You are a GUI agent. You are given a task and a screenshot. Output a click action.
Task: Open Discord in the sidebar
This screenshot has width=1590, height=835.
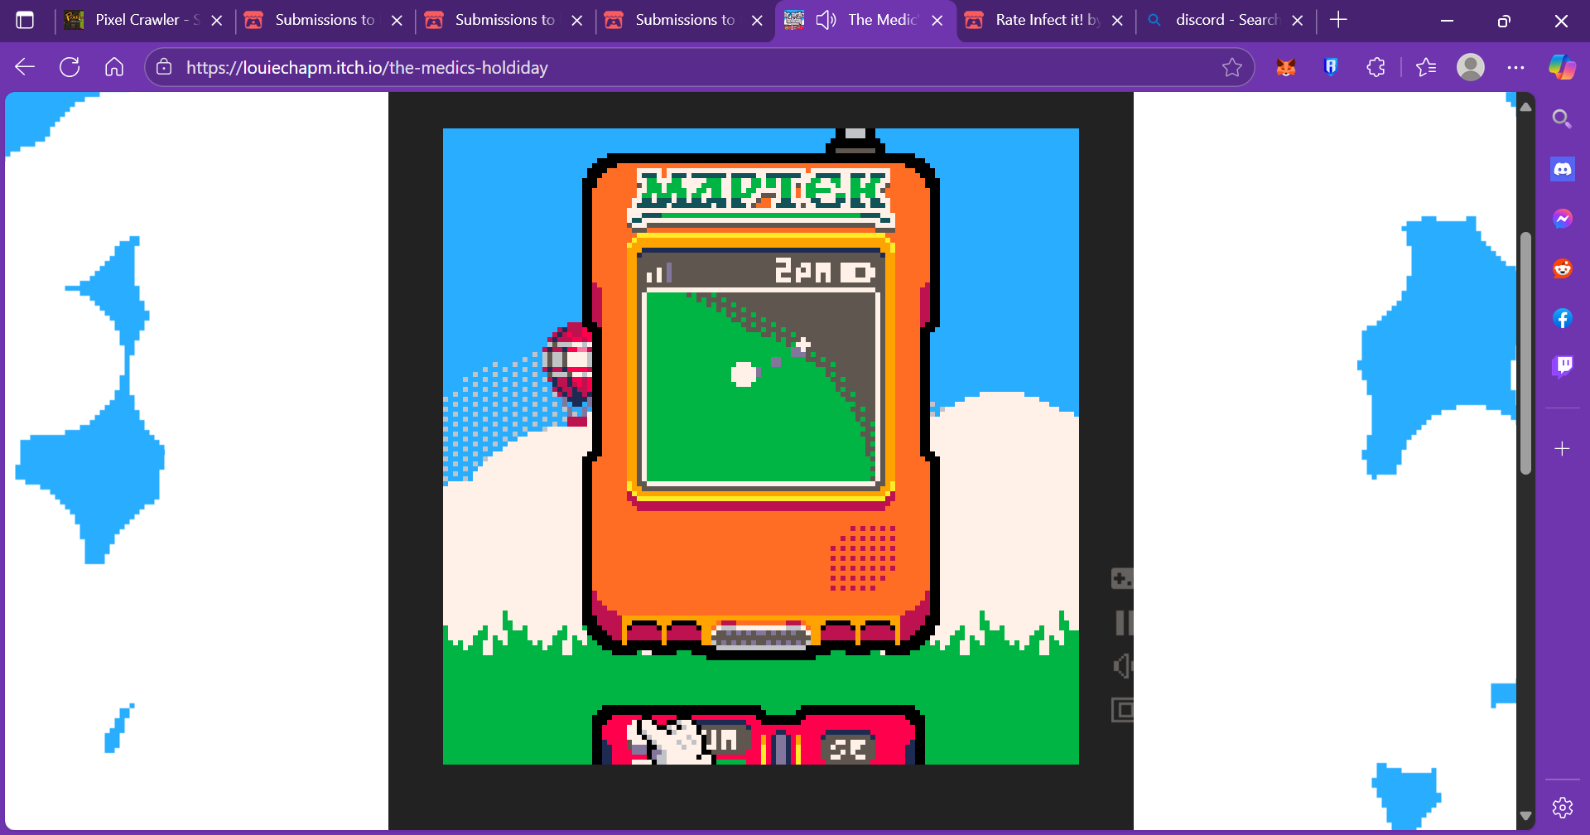pos(1562,170)
